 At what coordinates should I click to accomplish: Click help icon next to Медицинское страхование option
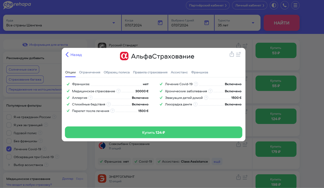119,91
